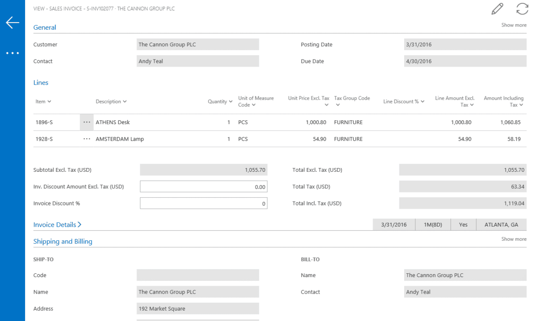Click FURNITURE tax group for ATHENS Desk
The width and height of the screenshot is (535, 321).
coord(348,122)
